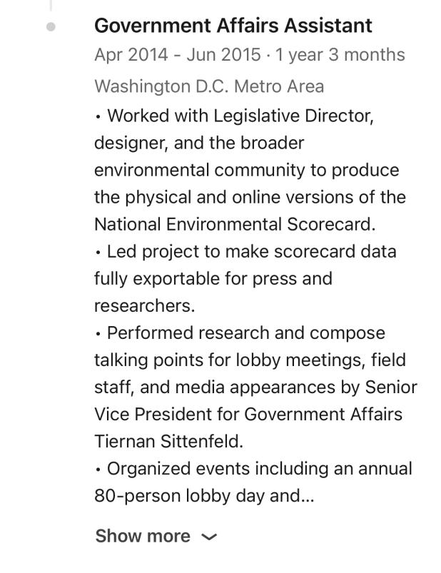Click the "Show more" link
441x573 pixels.
[143, 536]
